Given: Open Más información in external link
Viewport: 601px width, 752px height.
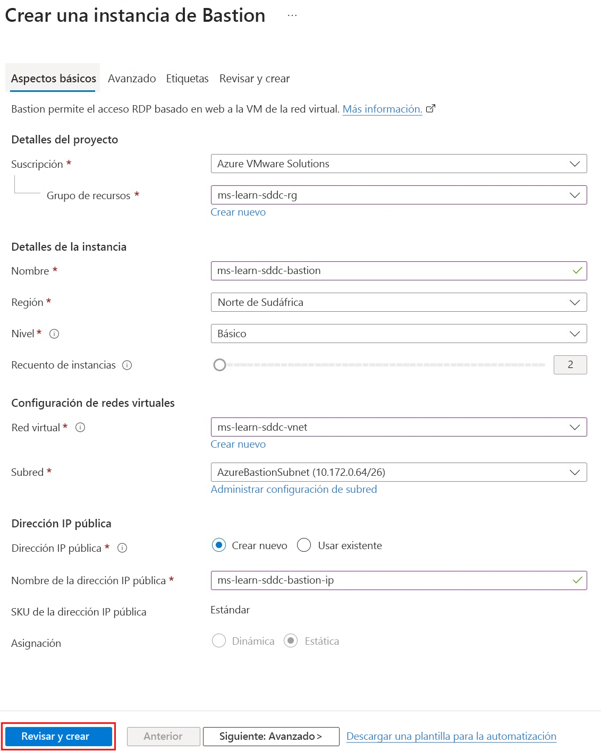Looking at the screenshot, I should pos(382,109).
